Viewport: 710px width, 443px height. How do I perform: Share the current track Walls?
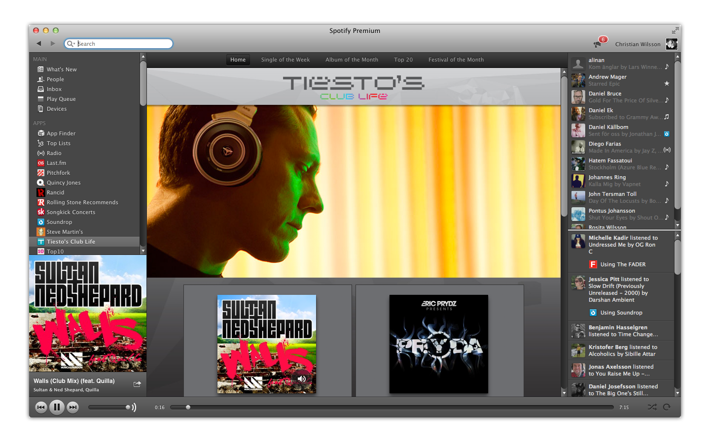click(x=137, y=384)
